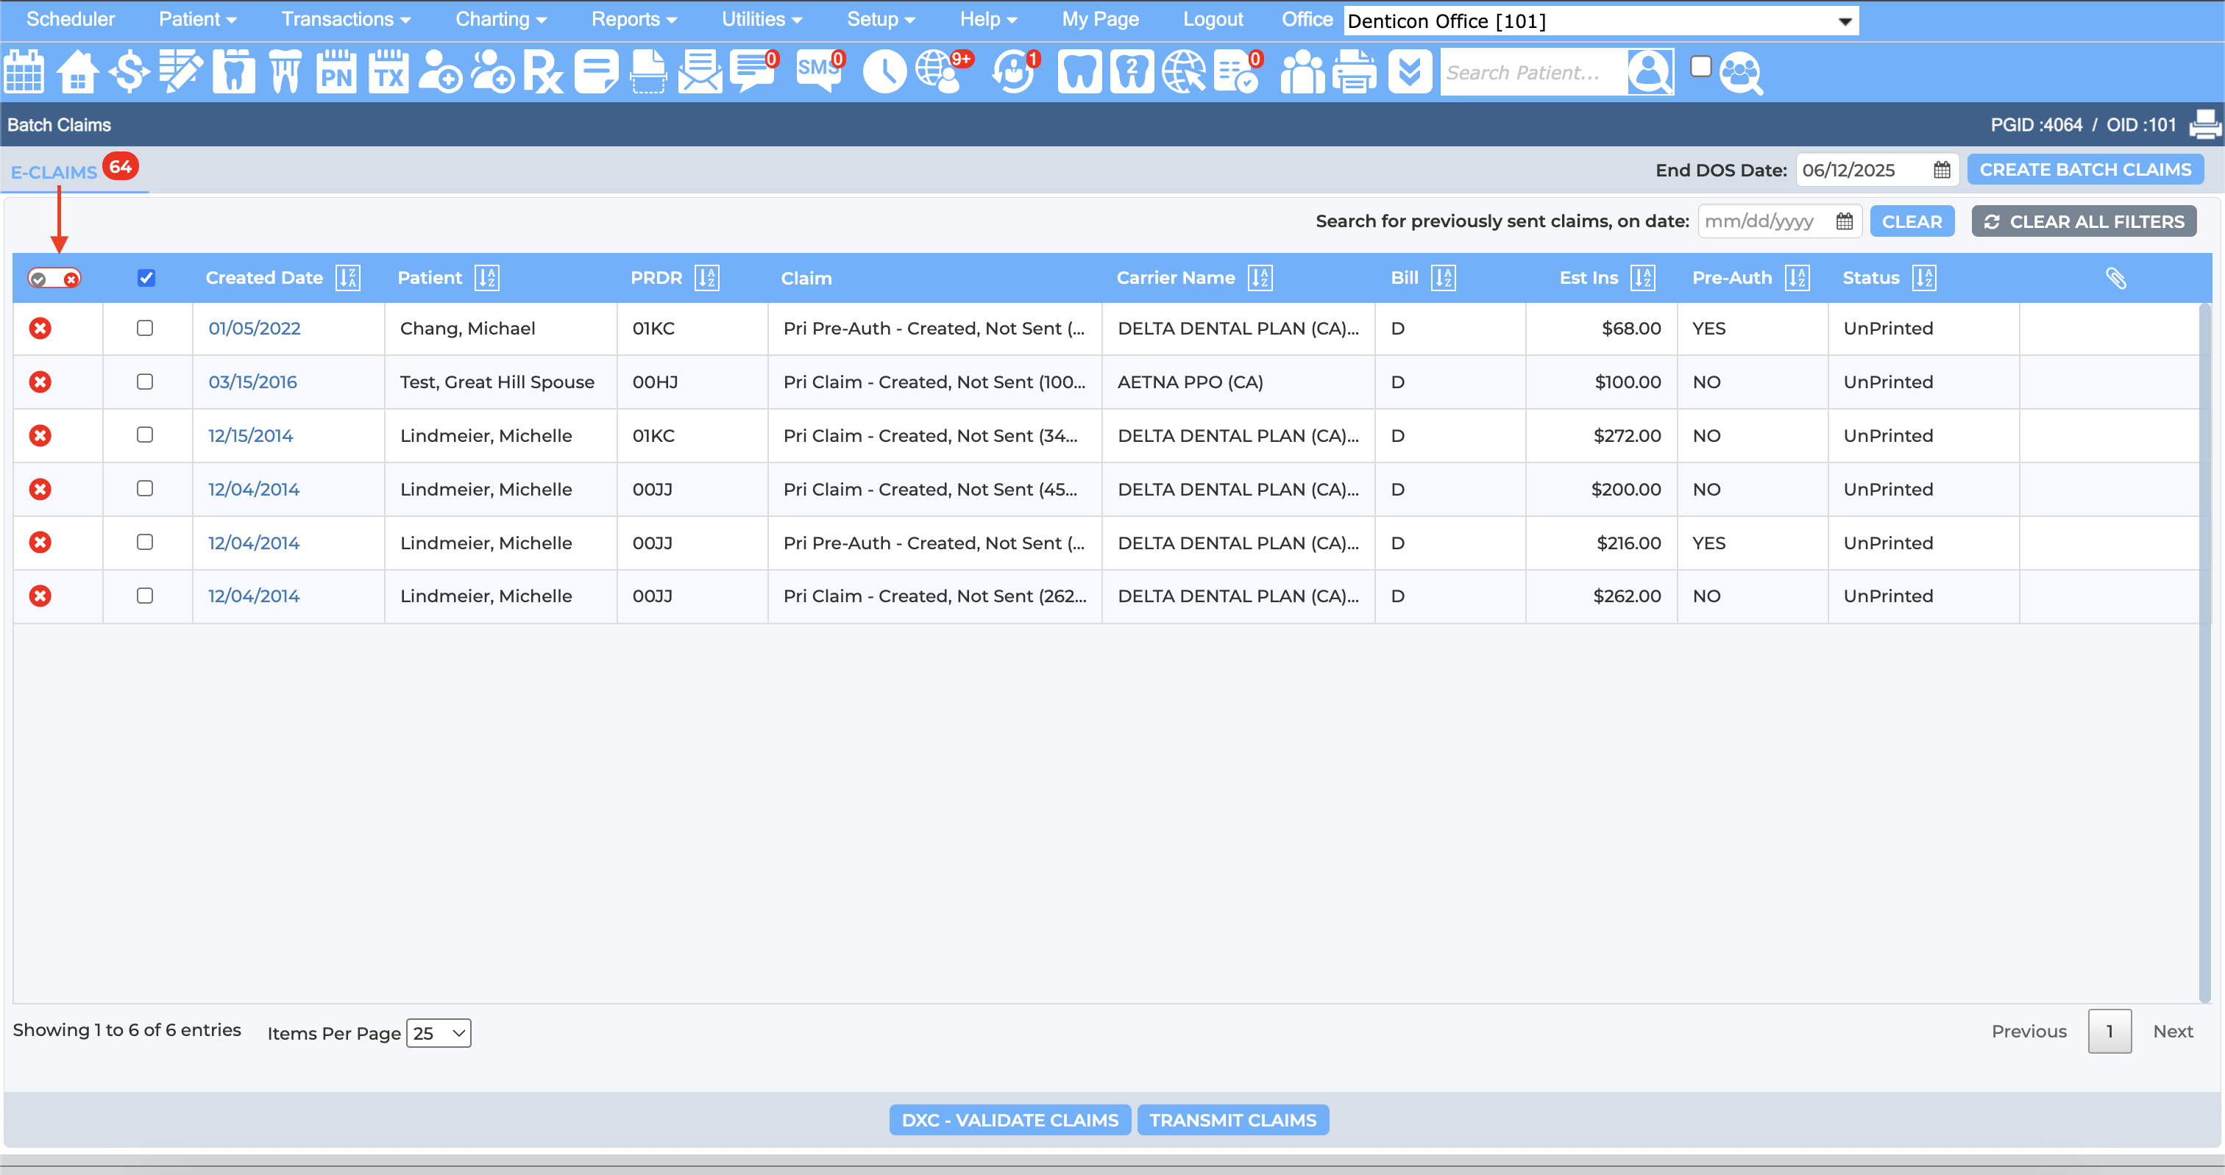This screenshot has height=1175, width=2225.
Task: Open the clock time icon
Action: click(884, 71)
